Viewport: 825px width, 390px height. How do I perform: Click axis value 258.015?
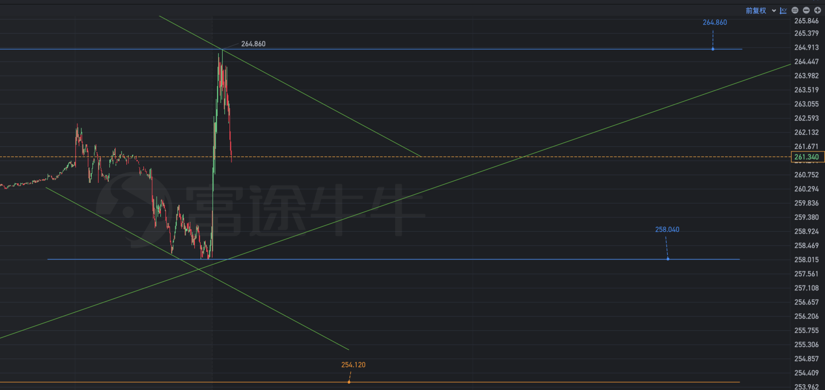[806, 260]
